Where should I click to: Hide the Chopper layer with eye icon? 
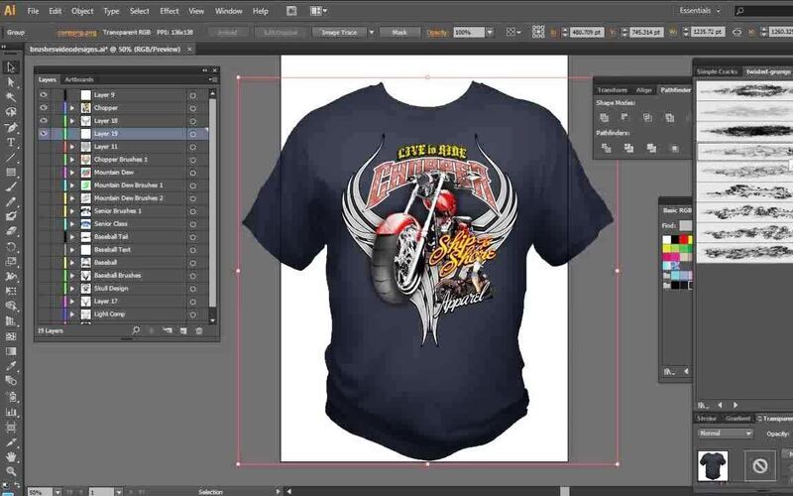pos(44,107)
